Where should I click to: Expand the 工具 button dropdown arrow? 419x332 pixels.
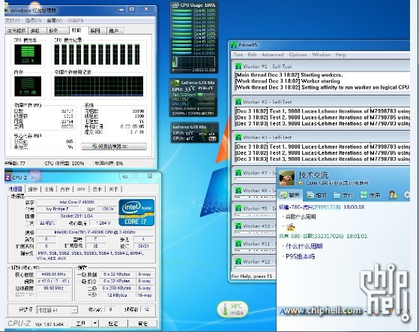95,324
